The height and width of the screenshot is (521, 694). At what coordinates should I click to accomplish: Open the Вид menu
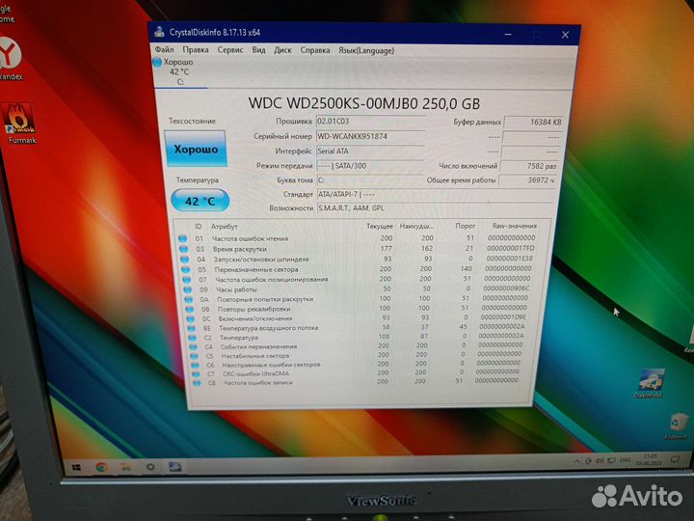pyautogui.click(x=259, y=49)
